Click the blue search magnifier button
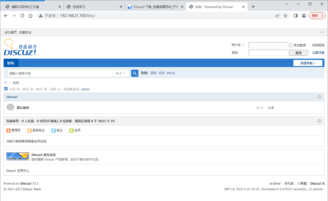The width and height of the screenshot is (328, 201). (135, 73)
